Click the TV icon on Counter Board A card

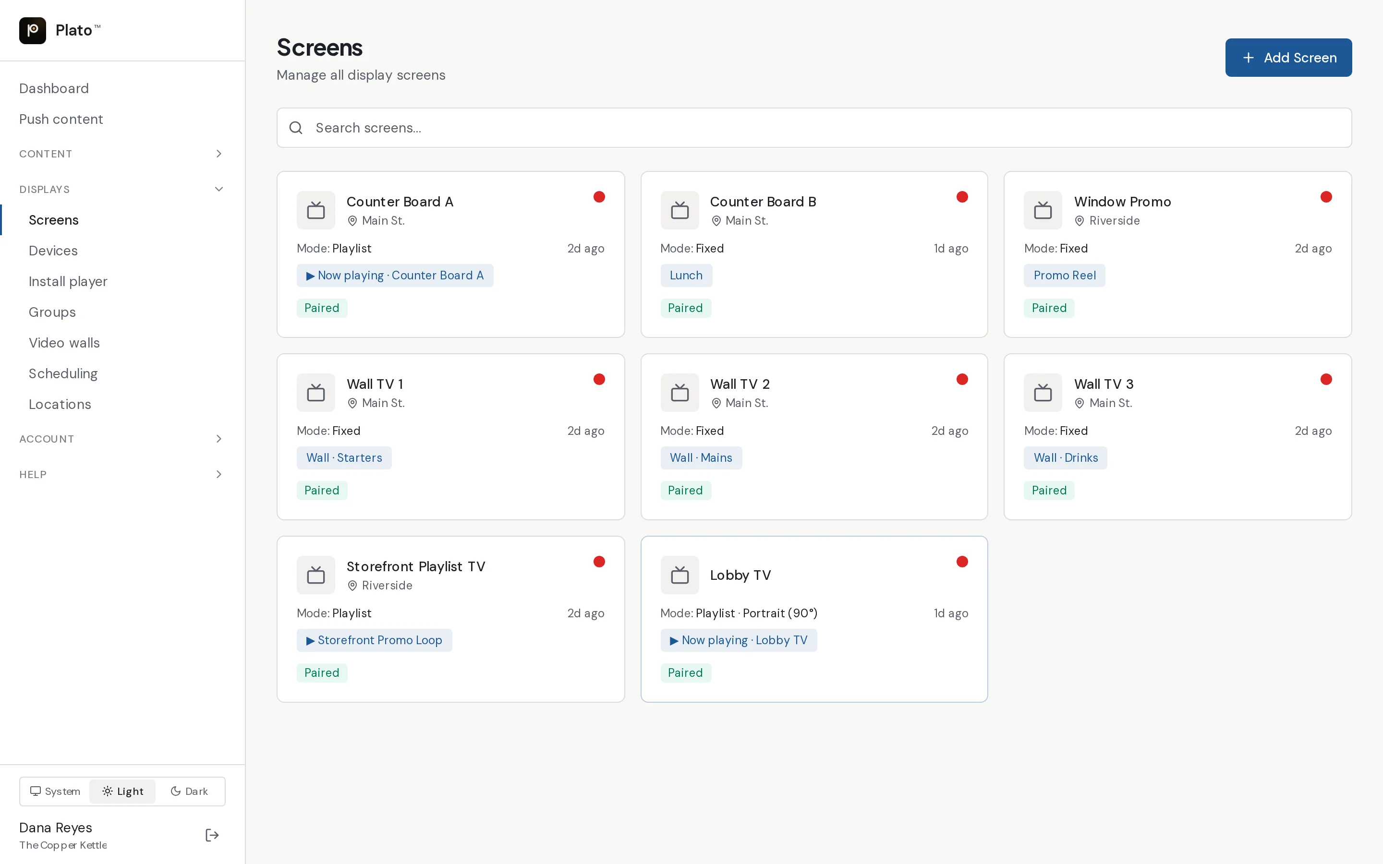coord(316,210)
